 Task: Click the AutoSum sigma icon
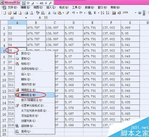pos(95,13)
